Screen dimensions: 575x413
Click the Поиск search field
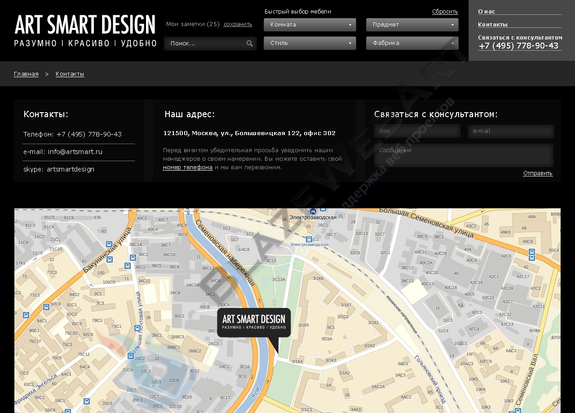205,44
